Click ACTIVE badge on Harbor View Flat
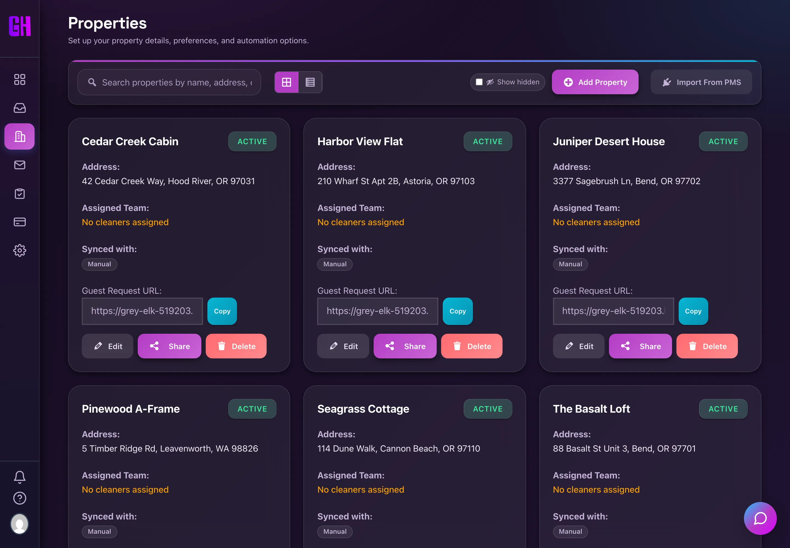 click(x=488, y=141)
